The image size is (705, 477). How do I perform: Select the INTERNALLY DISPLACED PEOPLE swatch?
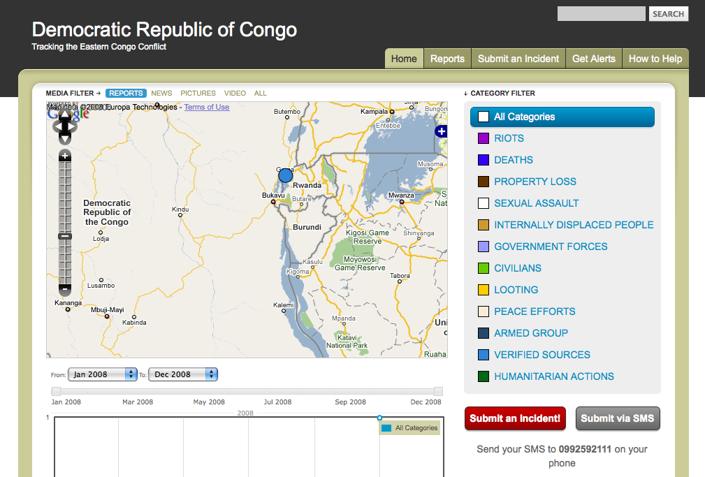pos(484,225)
